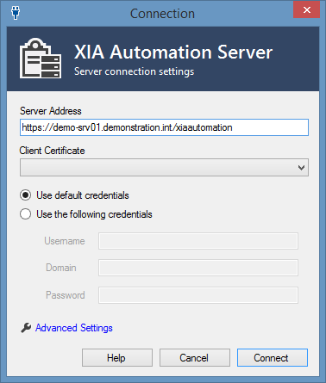Click the XIA Automation Server heading
326x383 pixels.
tap(173, 52)
